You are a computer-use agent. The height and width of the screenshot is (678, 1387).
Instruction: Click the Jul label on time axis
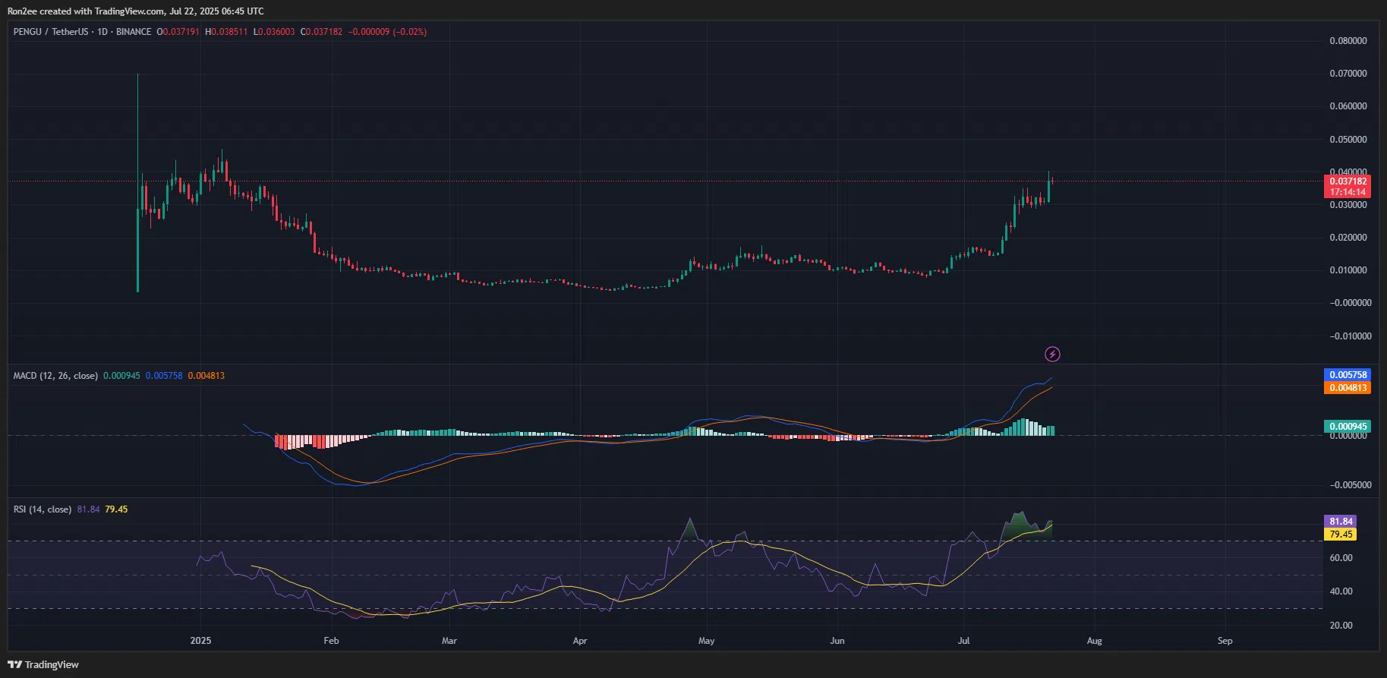pos(963,641)
